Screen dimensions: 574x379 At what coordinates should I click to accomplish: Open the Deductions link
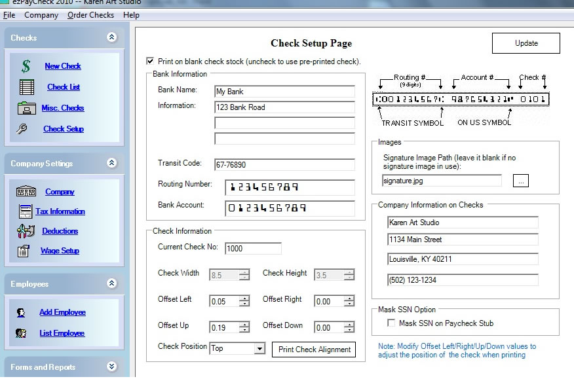click(60, 231)
